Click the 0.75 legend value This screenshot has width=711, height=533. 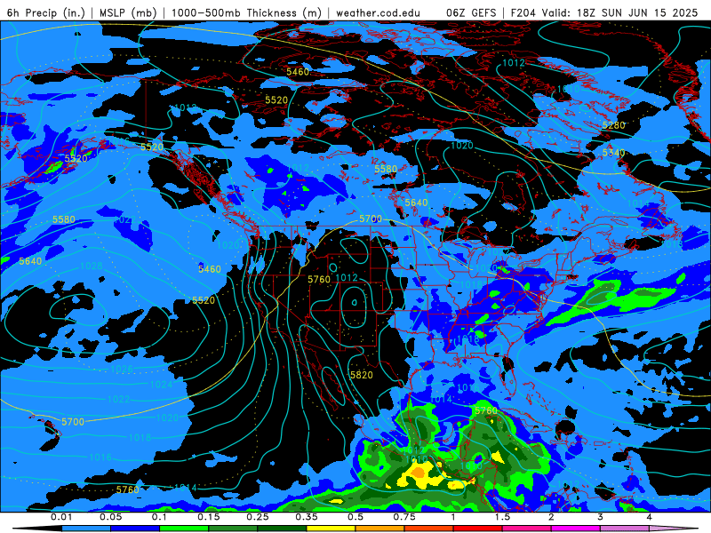(x=404, y=517)
